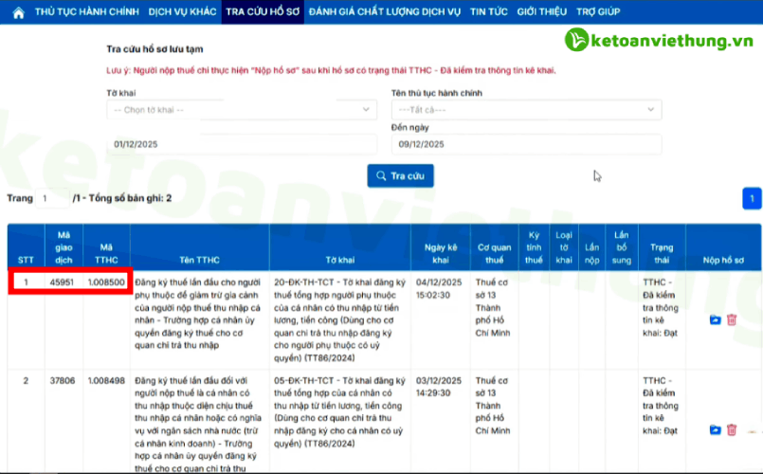Select TTHC code 1.008500 cell
Image resolution: width=763 pixels, height=474 pixels.
(x=106, y=283)
